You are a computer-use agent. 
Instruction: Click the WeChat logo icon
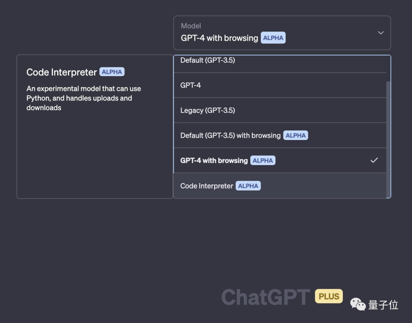coord(358,304)
